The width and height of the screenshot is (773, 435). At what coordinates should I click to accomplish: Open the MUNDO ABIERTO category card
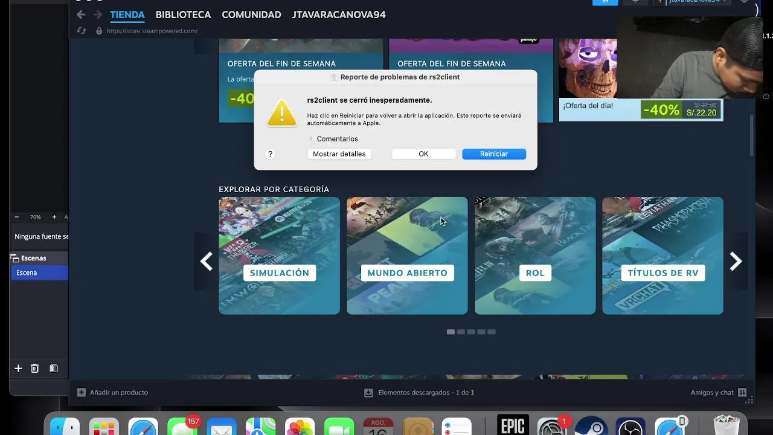407,256
